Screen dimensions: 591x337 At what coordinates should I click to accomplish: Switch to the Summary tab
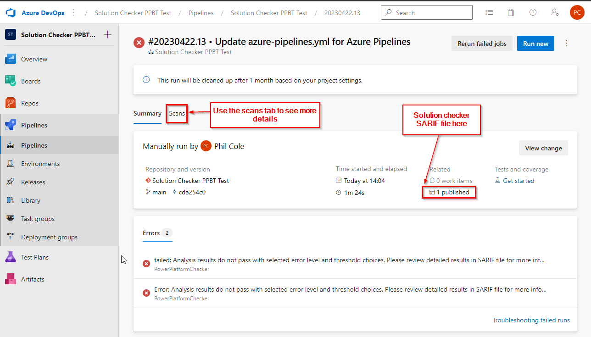coord(147,113)
